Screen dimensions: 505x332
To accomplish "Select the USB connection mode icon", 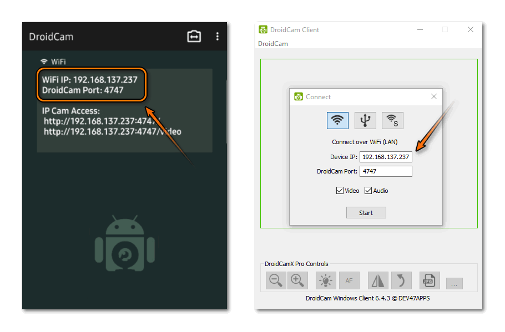I will click(365, 121).
